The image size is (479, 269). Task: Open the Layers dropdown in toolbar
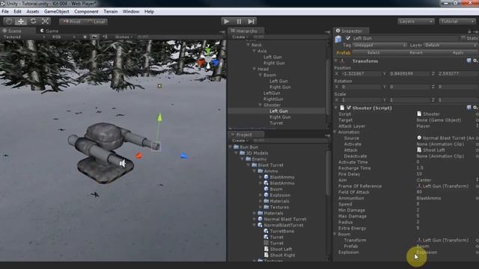416,22
